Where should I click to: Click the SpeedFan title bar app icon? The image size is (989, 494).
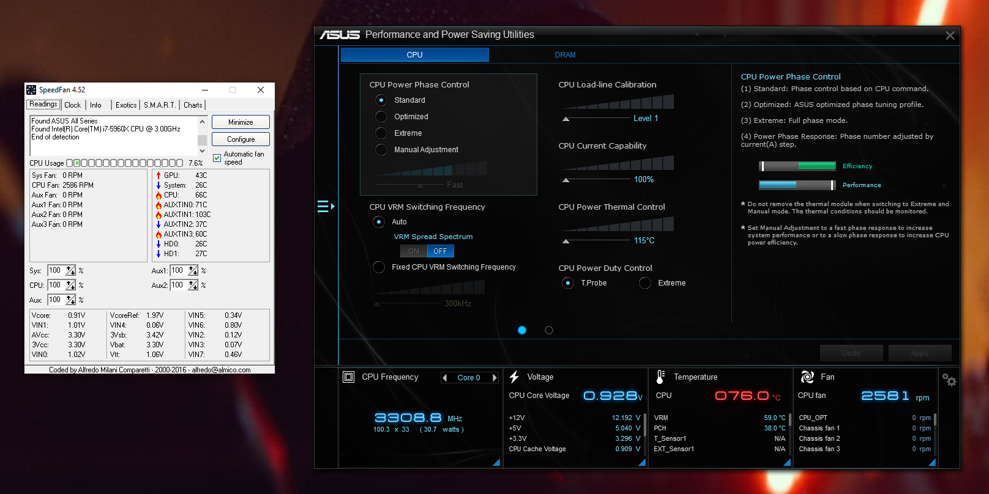[31, 90]
